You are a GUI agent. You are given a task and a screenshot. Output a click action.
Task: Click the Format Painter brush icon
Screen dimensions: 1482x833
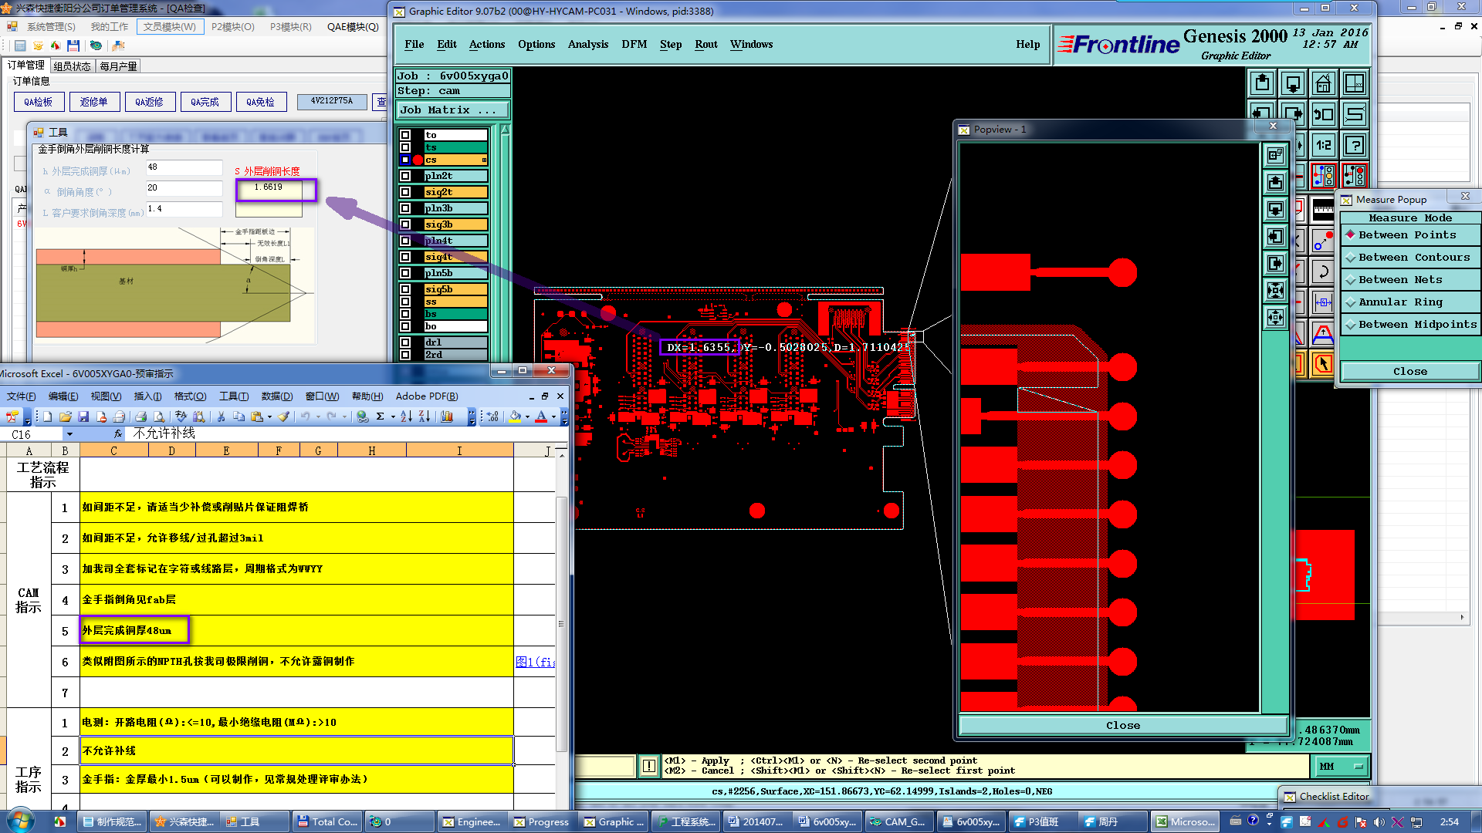point(284,416)
